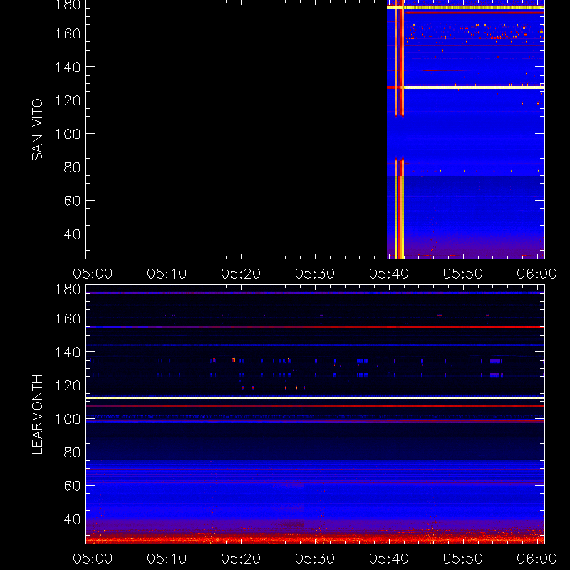Click 05:00 time label under LEARMONTH plot
Viewport: 570px width, 570px height.
click(x=93, y=559)
